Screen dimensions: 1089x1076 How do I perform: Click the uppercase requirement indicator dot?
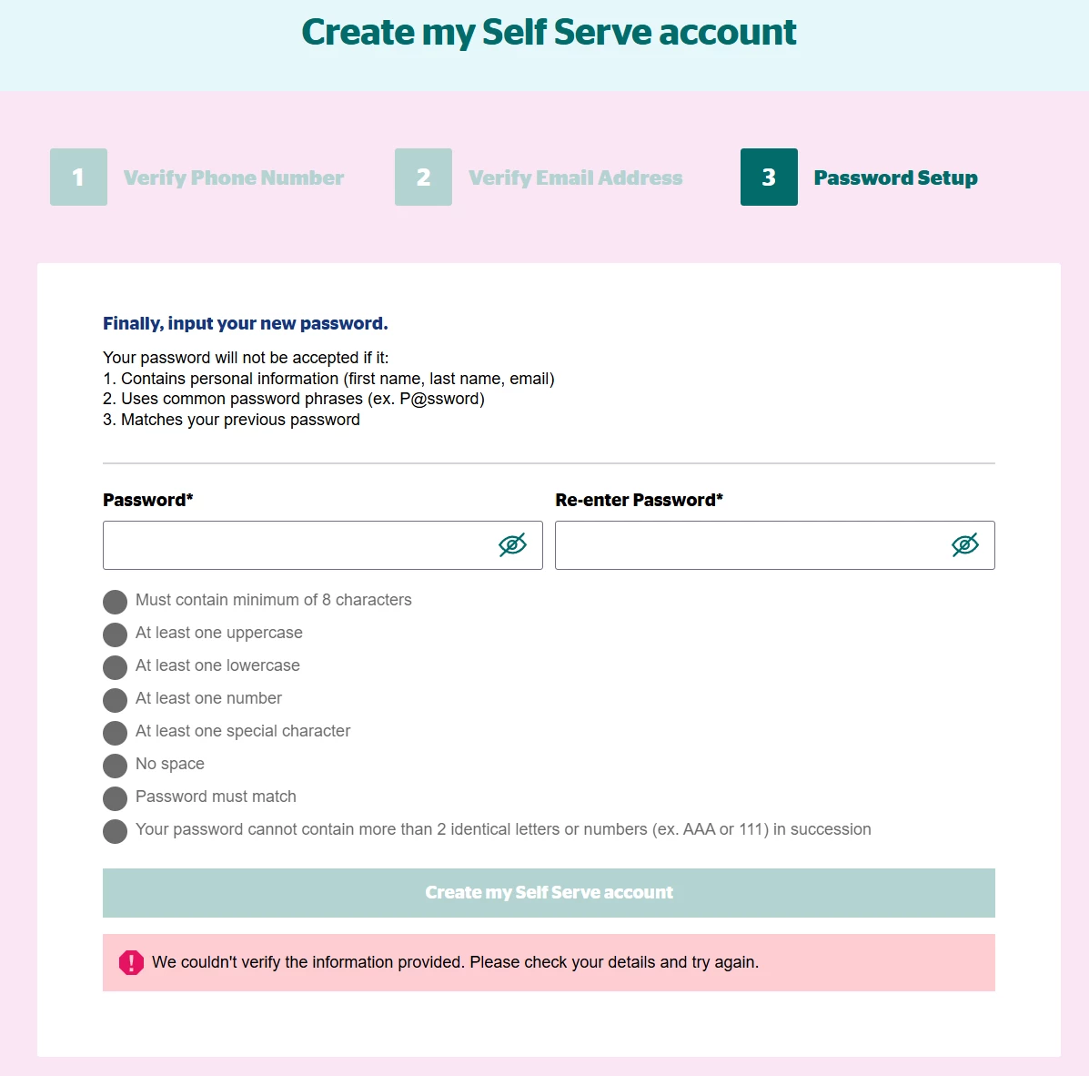116,634
